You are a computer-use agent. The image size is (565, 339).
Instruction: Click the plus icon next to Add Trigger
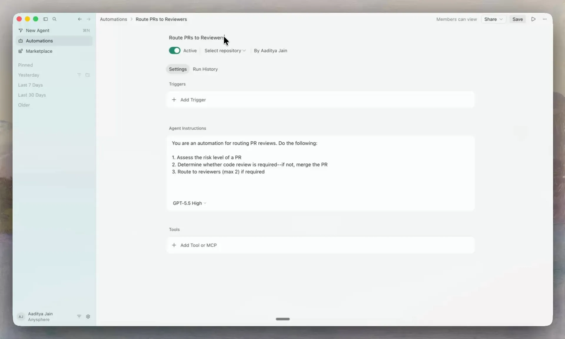click(x=174, y=100)
